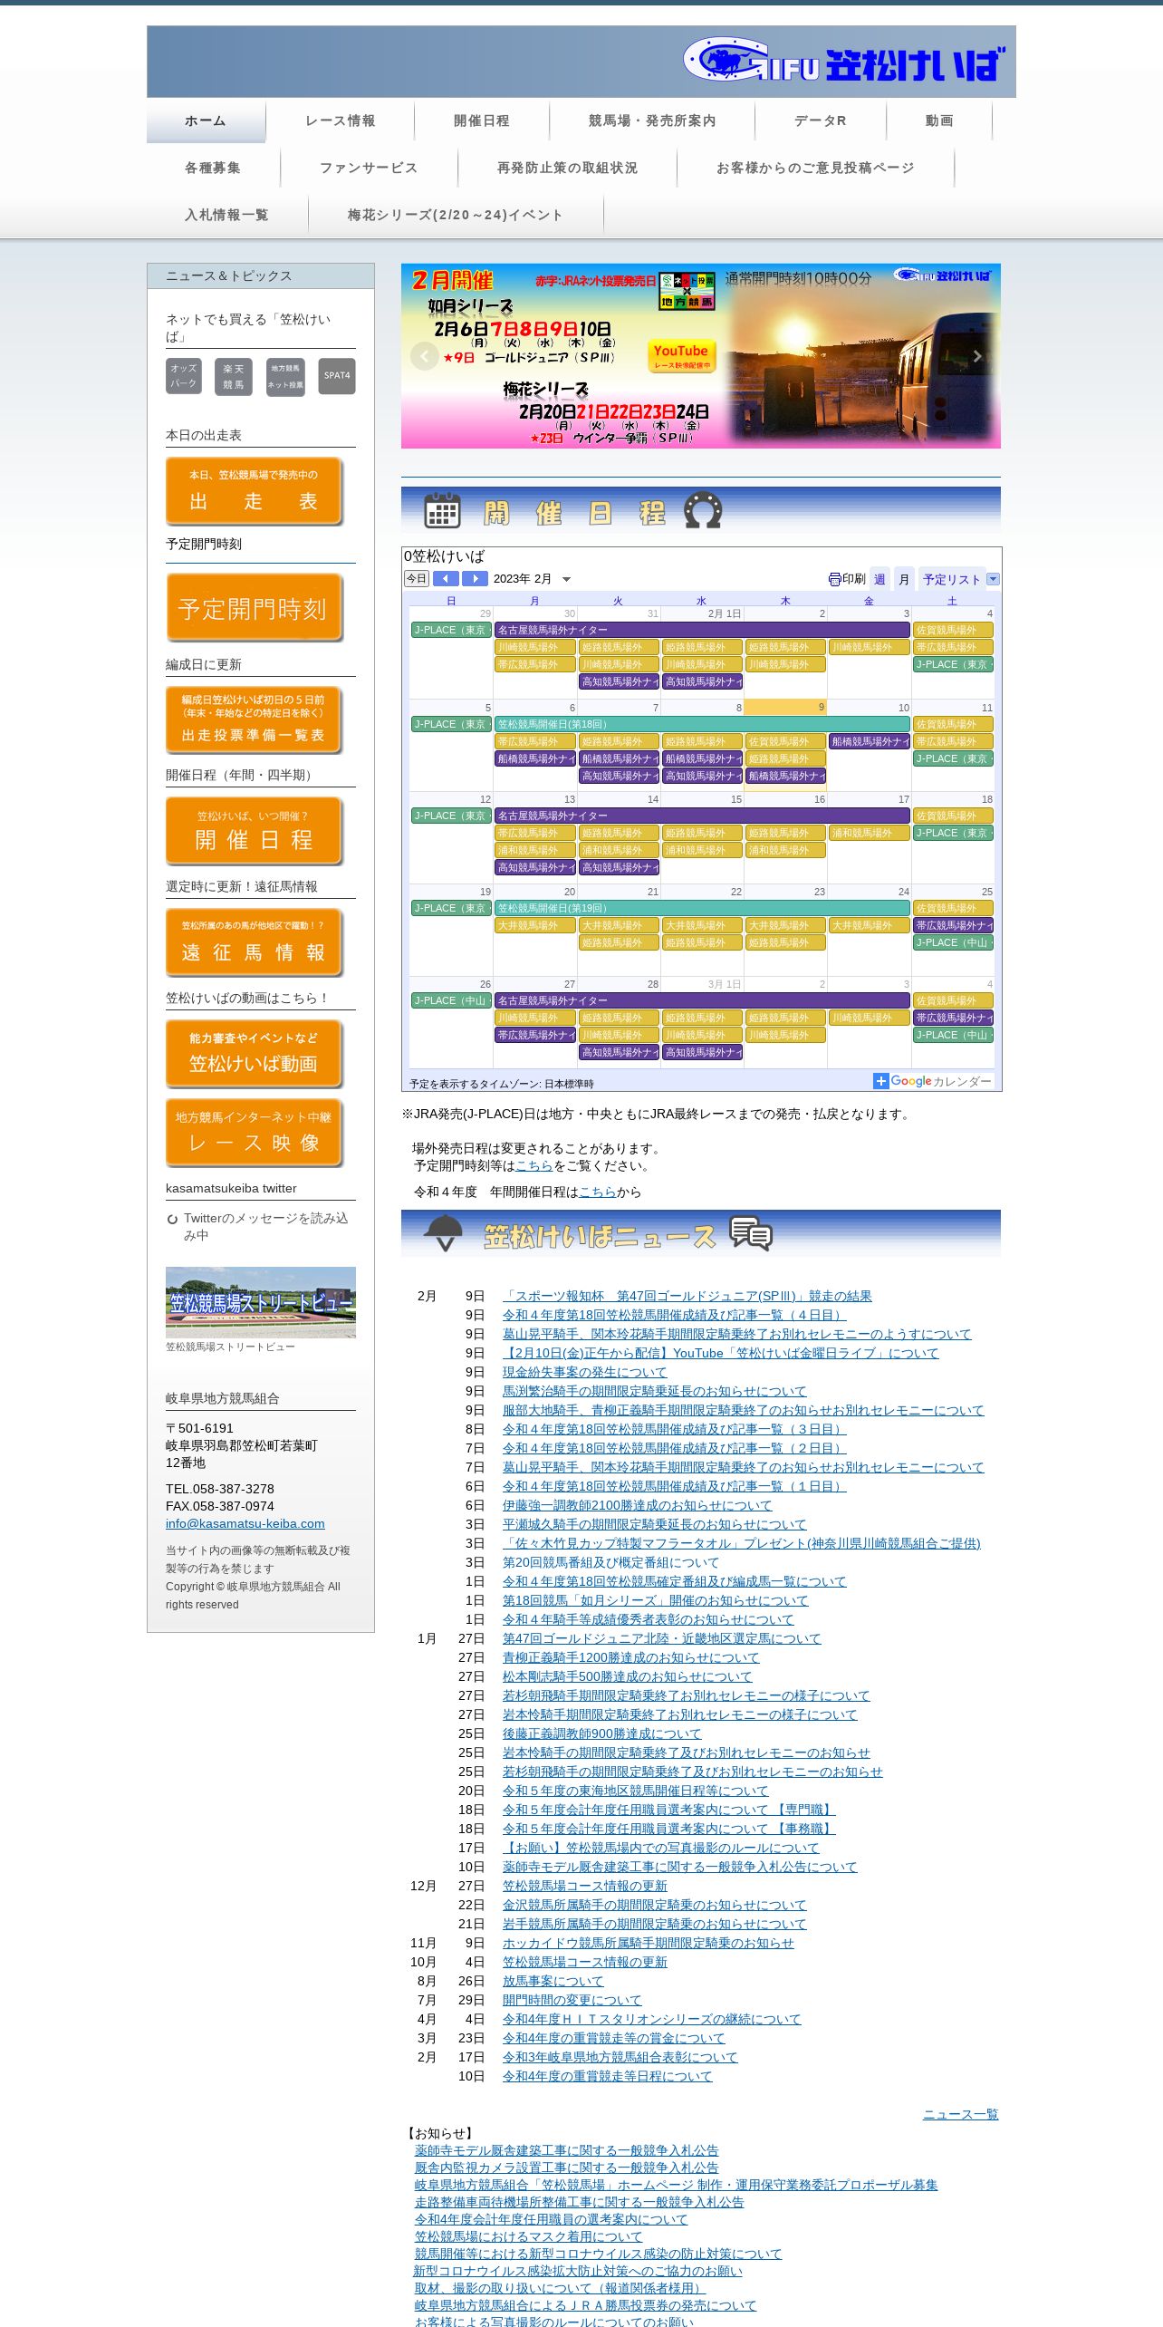Open 第20回競馬番組及び概定番組について link

click(610, 1562)
